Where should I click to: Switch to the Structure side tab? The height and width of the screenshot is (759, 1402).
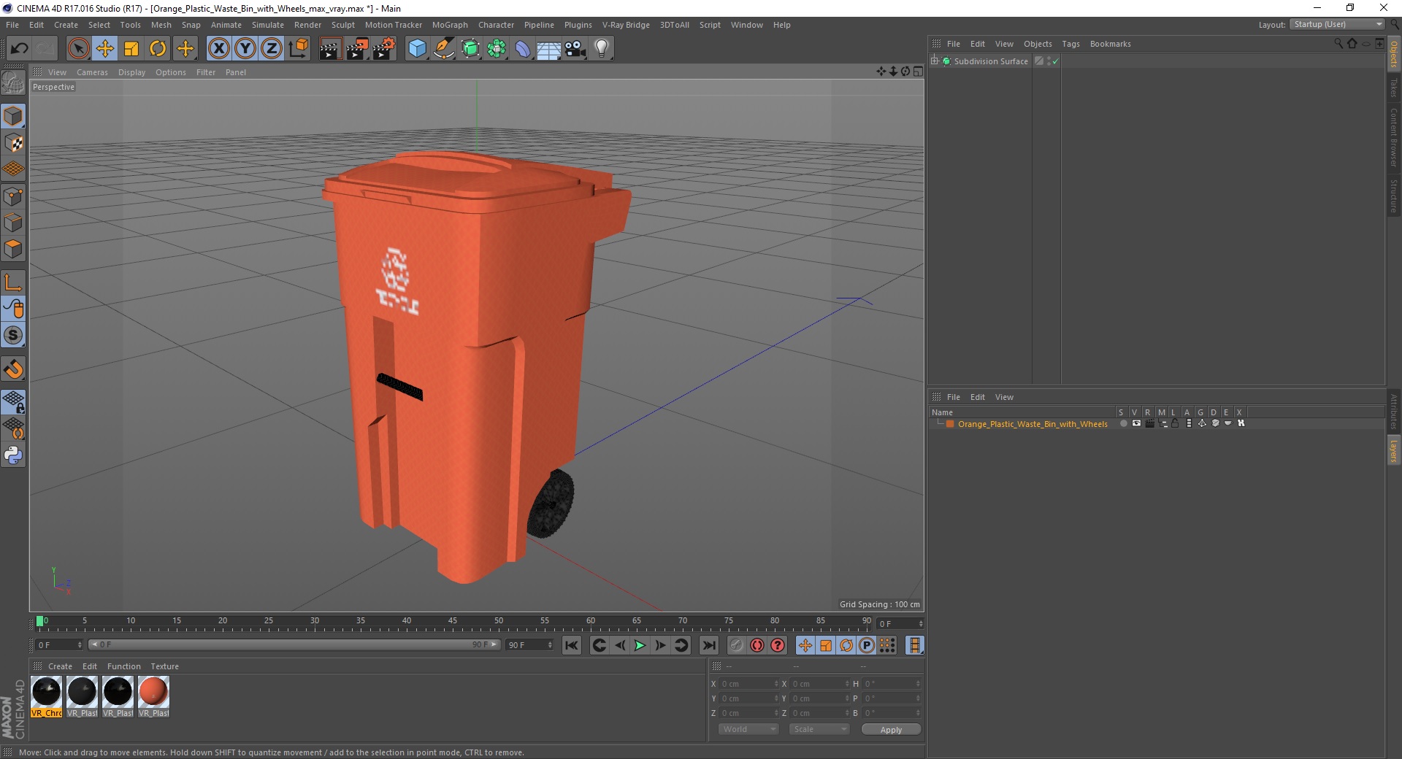point(1394,196)
